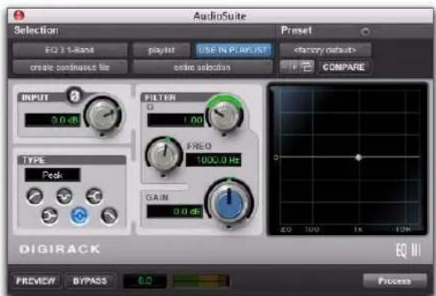Image resolution: width=436 pixels, height=296 pixels.
Task: Click the Selection header label
Action: tap(36, 30)
